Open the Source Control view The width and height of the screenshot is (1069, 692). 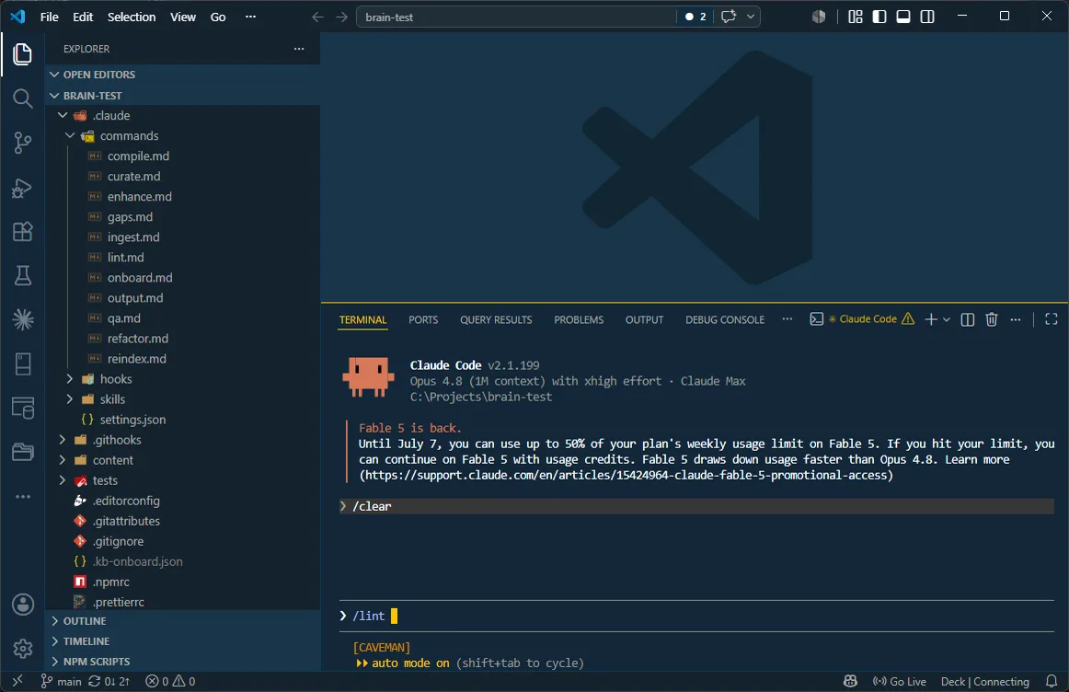pyautogui.click(x=22, y=143)
